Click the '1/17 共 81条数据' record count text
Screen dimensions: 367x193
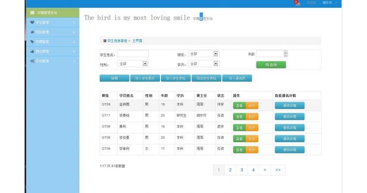click(x=113, y=166)
